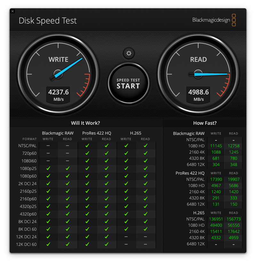Select the 'Will It Work?' panel header
The image size is (256, 264).
85,123
